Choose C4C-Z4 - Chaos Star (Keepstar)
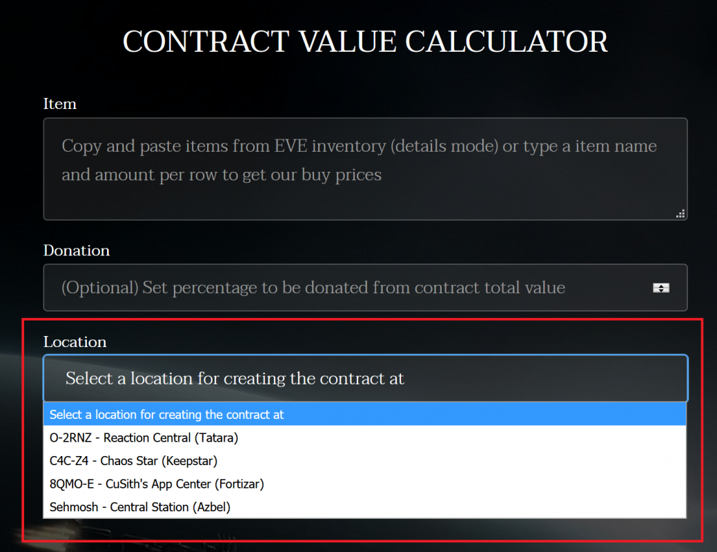Screen dimensions: 717x552 click(x=133, y=460)
